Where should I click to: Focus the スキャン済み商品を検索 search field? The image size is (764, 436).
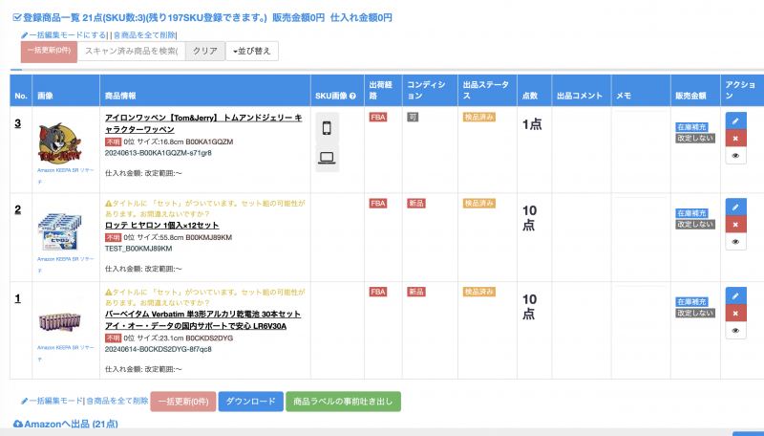point(132,51)
